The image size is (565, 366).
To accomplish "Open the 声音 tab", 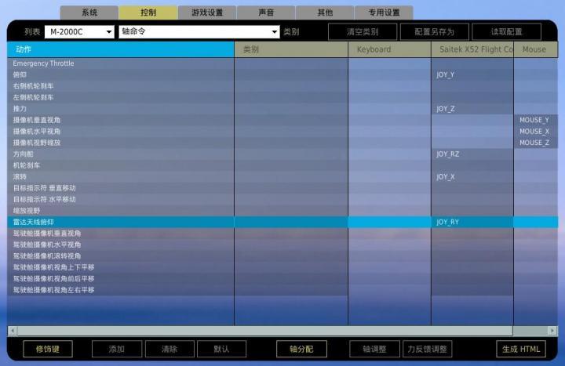I will 266,13.
